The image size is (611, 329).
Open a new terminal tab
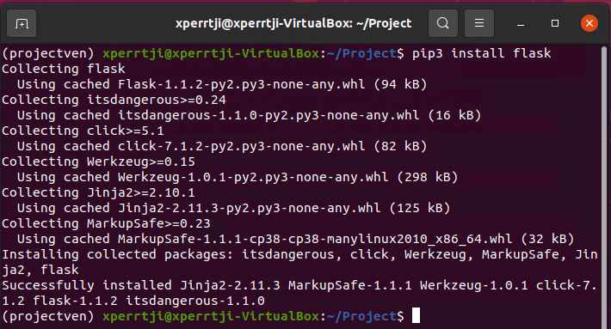coord(22,24)
